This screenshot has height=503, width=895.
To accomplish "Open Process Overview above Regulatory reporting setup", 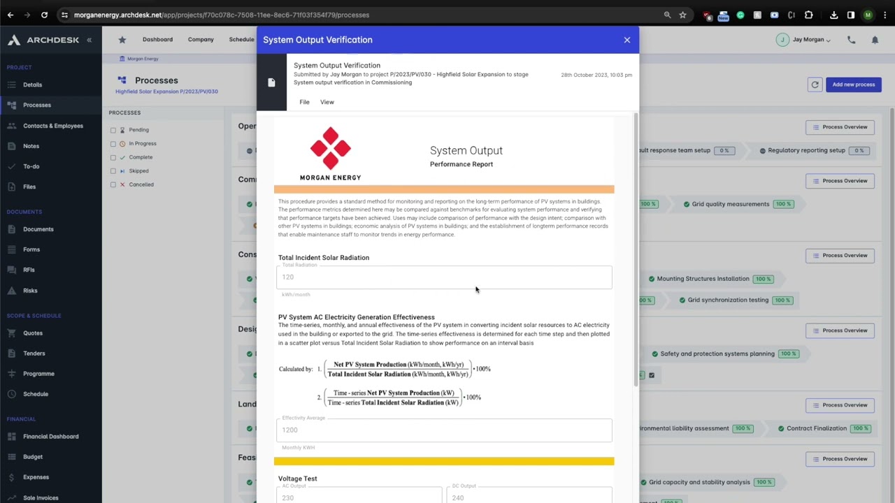I will (x=840, y=127).
